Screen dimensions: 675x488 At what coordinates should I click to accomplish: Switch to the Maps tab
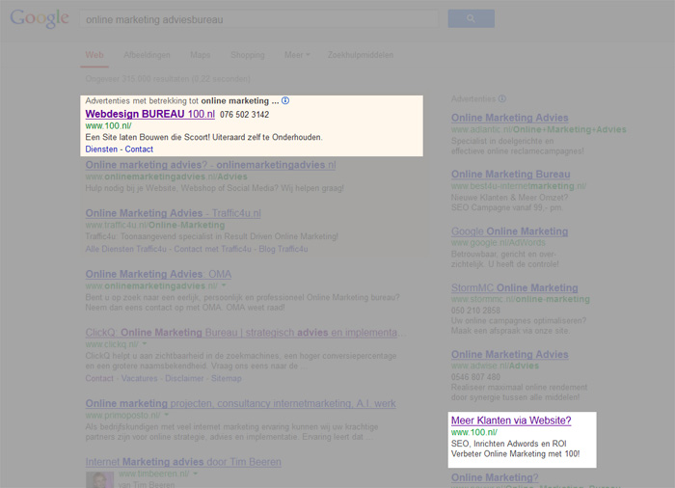click(201, 55)
